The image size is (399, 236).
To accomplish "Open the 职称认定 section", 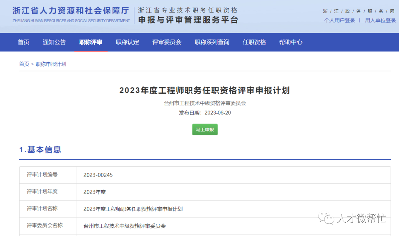I will coord(127,42).
